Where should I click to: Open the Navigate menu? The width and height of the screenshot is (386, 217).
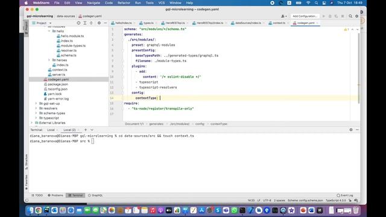click(93, 3)
